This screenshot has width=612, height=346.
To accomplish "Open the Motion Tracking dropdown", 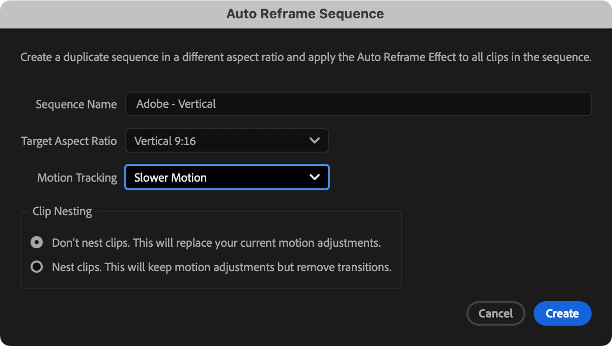I will [x=227, y=178].
